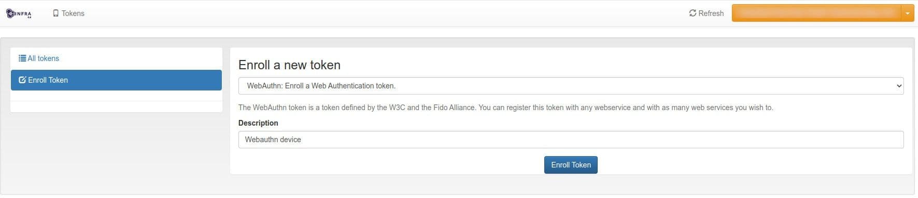Click the Refresh text link
Screen dimensions: 918x198
[711, 13]
